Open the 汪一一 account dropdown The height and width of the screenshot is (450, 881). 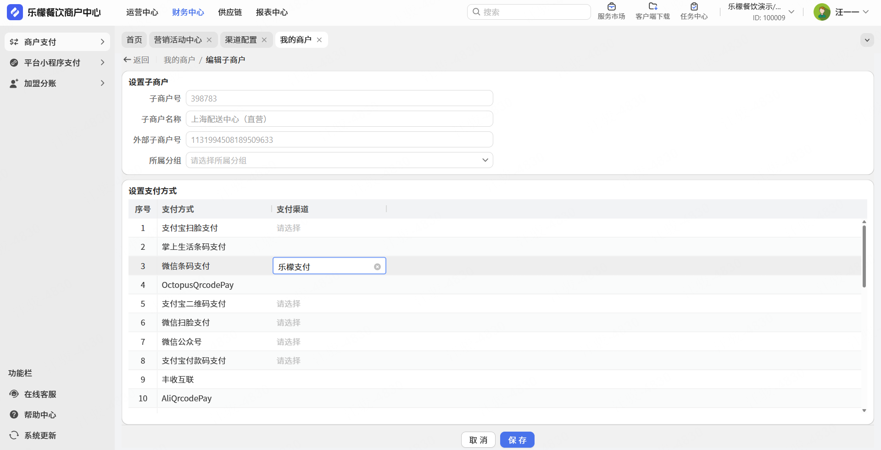coord(866,12)
